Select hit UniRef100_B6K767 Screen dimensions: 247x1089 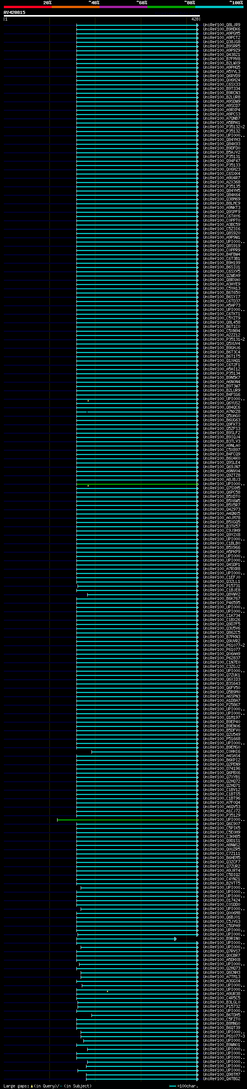(222, 599)
